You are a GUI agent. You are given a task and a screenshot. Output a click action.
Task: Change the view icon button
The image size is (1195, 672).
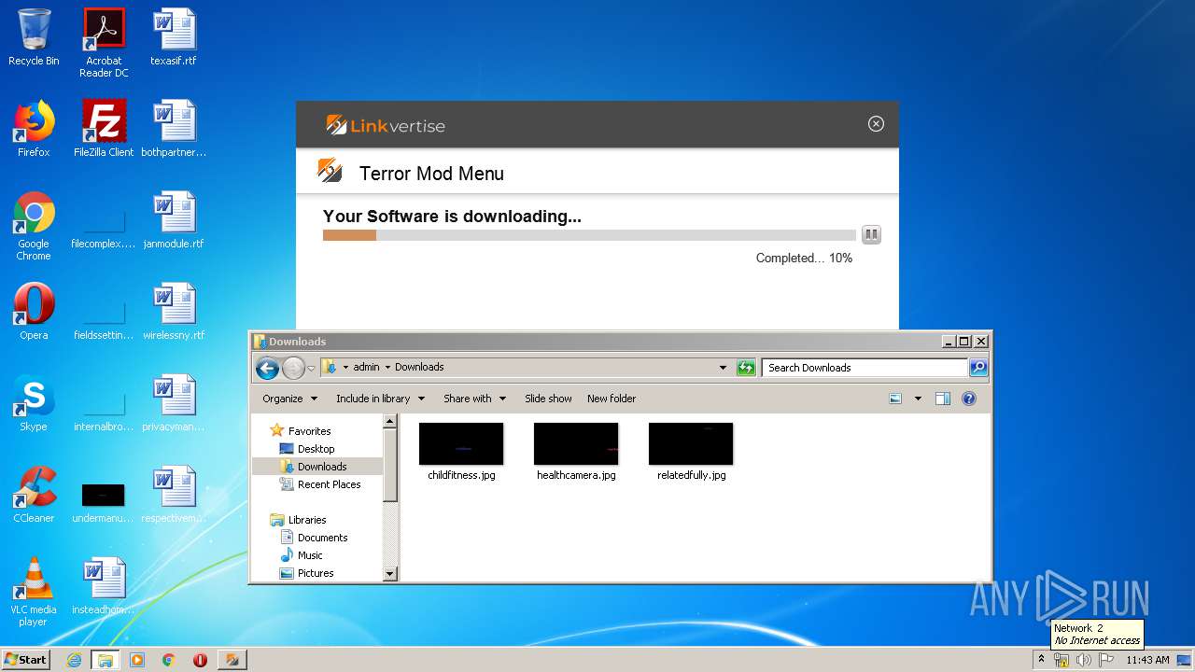[895, 399]
